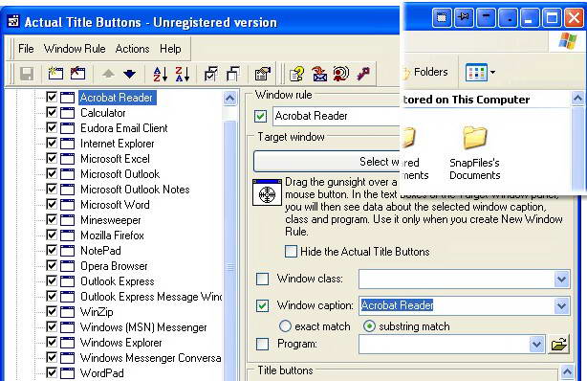This screenshot has height=381, width=587.
Task: Select the Acrobat Reader rule
Action: 117,98
